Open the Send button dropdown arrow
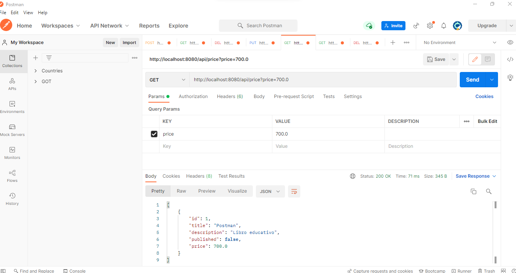516x273 pixels. point(492,80)
